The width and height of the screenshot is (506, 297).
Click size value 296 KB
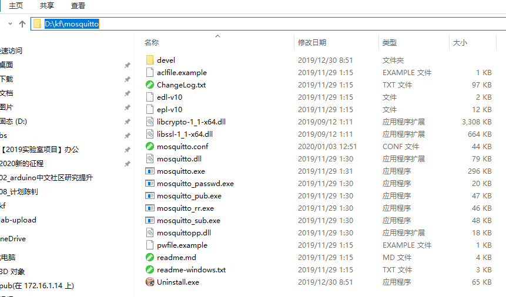click(x=480, y=171)
